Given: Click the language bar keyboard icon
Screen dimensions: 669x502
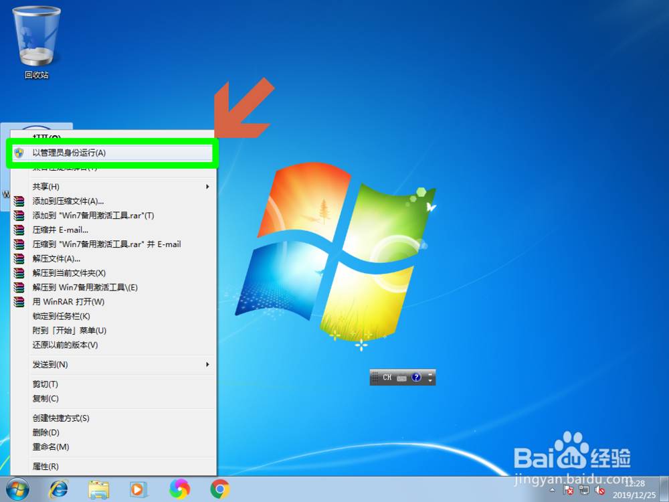Looking at the screenshot, I should coord(402,378).
